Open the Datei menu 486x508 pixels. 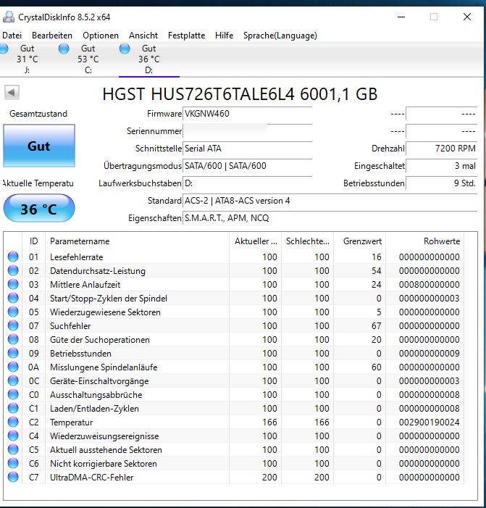pos(12,36)
